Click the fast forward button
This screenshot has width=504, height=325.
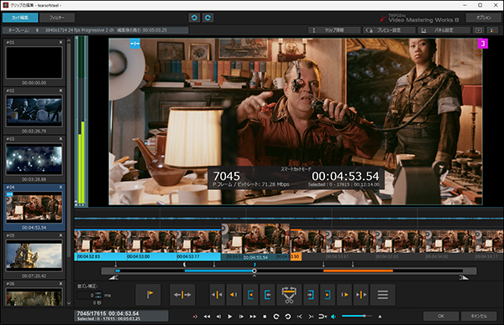(x=253, y=317)
